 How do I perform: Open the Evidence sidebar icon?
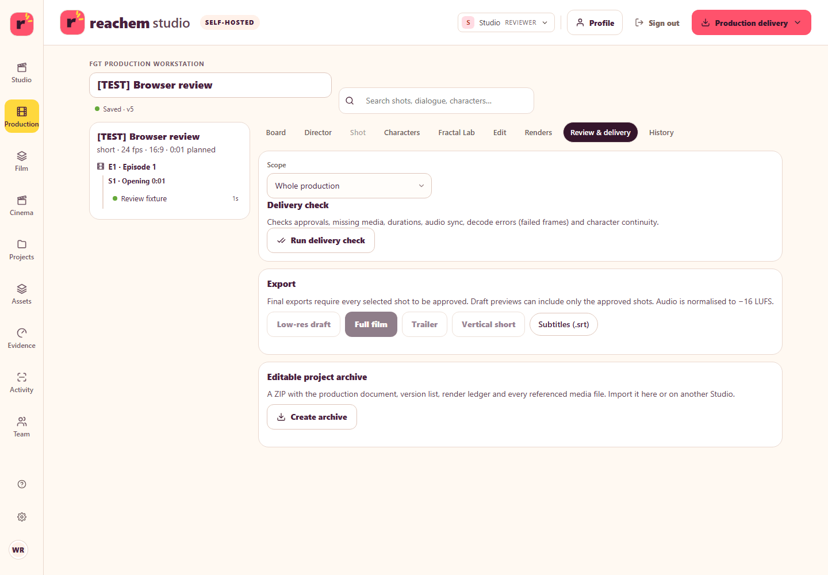(x=21, y=338)
